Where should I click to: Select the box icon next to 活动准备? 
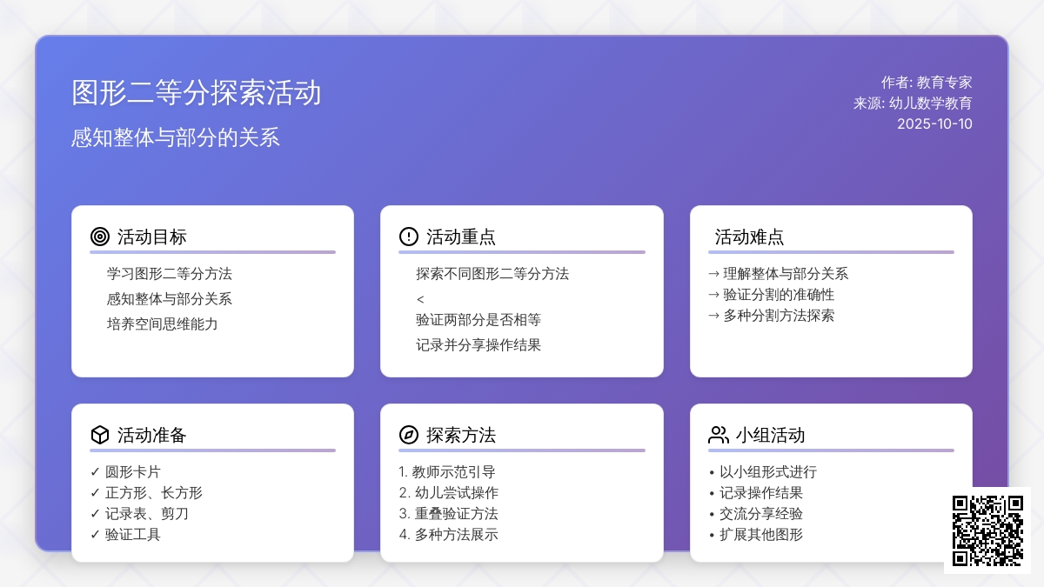100,435
